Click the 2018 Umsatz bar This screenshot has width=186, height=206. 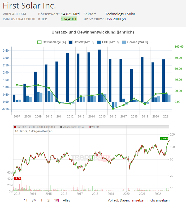pyautogui.click(x=131, y=86)
